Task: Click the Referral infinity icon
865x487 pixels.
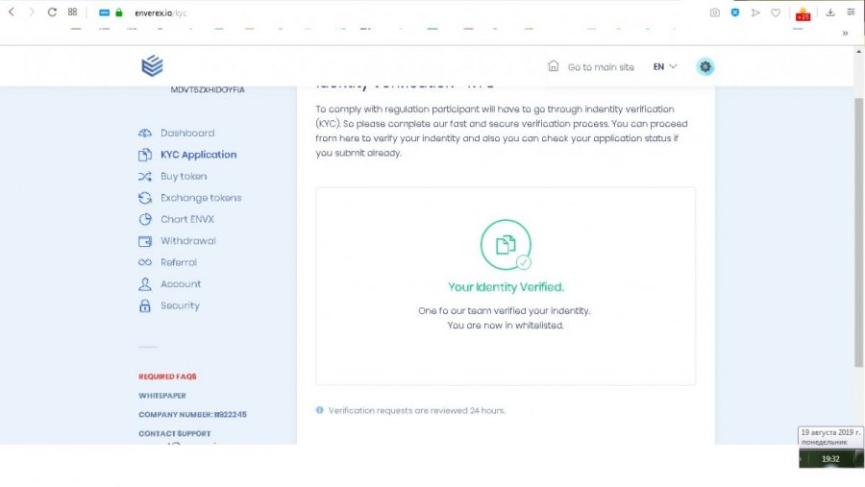Action: coord(145,262)
